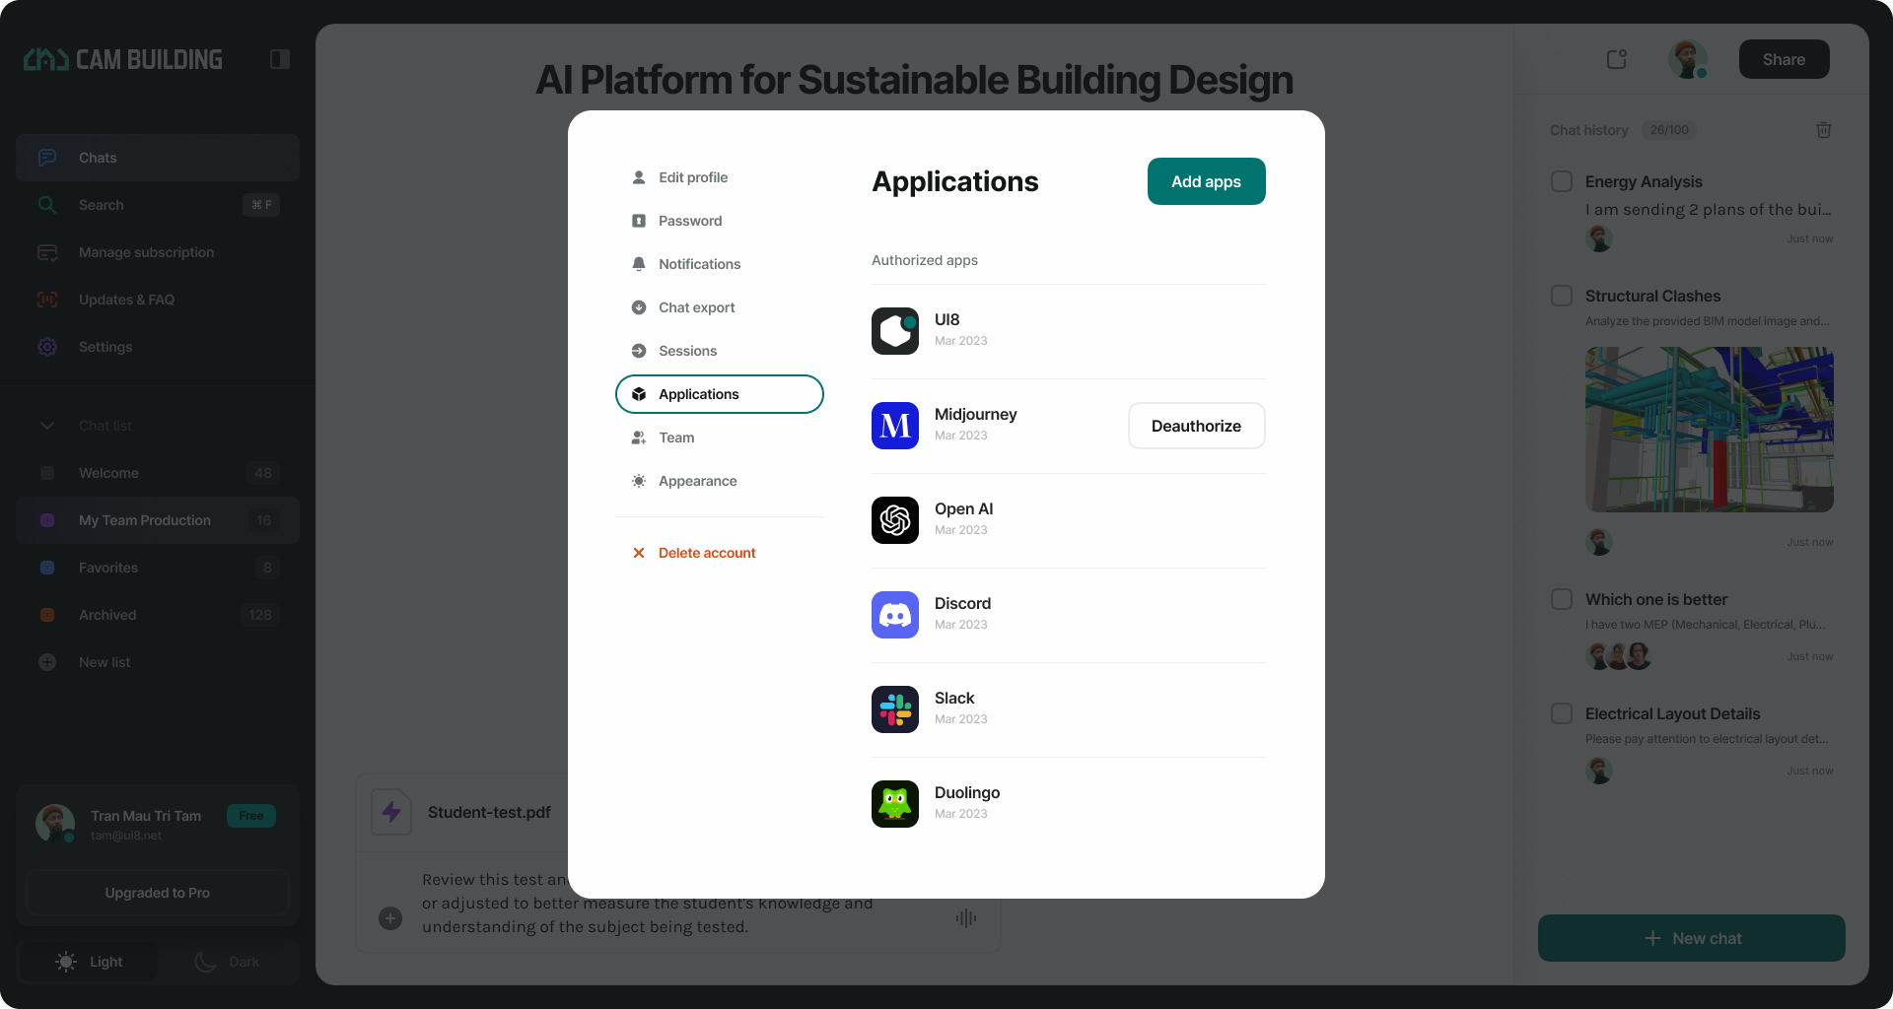Select the orange Archived list swatch
The width and height of the screenshot is (1893, 1009).
pyautogui.click(x=47, y=615)
